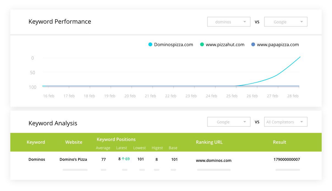Click the green up-arrow 69 change indicator
332x191 pixels.
[x=125, y=159]
